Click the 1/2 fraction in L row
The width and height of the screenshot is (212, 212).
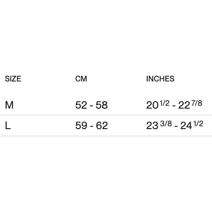[198, 123]
